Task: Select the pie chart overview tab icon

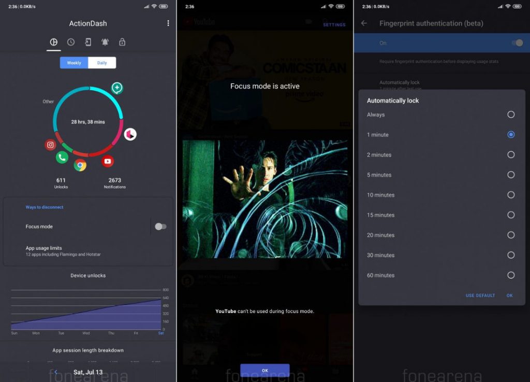Action: coord(54,42)
